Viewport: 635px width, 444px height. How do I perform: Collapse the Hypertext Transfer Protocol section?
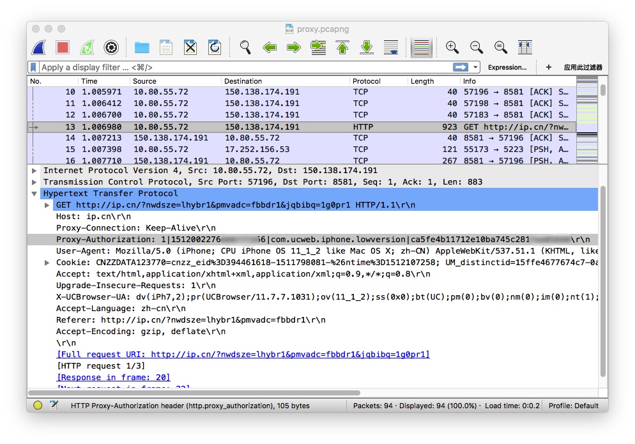tap(34, 194)
